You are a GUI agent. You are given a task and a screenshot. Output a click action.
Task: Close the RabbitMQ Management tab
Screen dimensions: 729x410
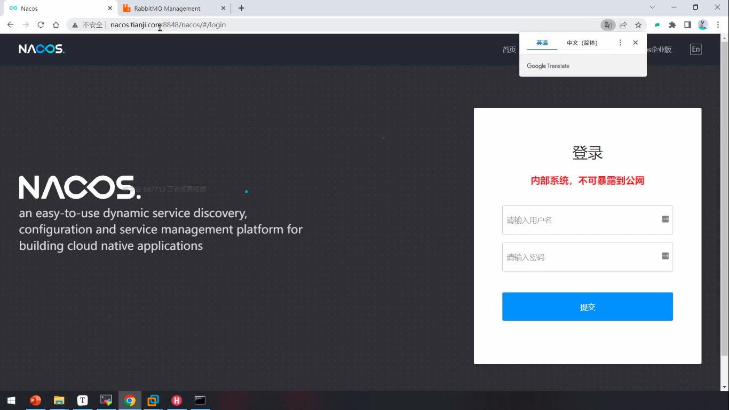224,8
